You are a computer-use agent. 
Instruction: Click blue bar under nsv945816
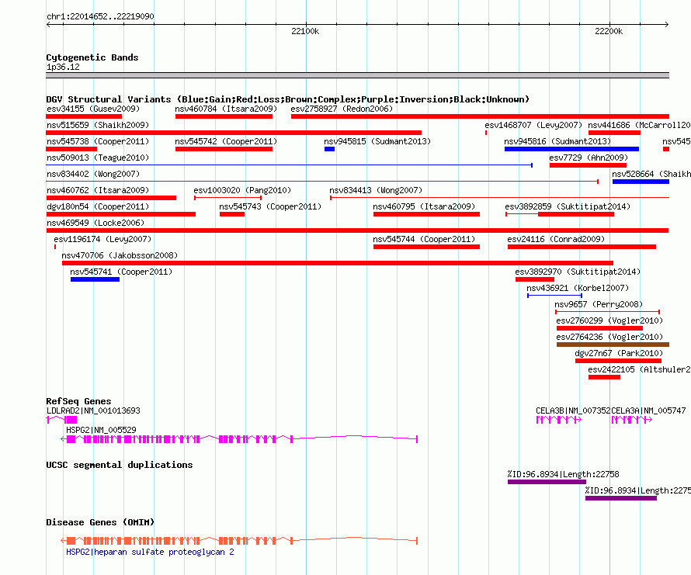pos(571,149)
